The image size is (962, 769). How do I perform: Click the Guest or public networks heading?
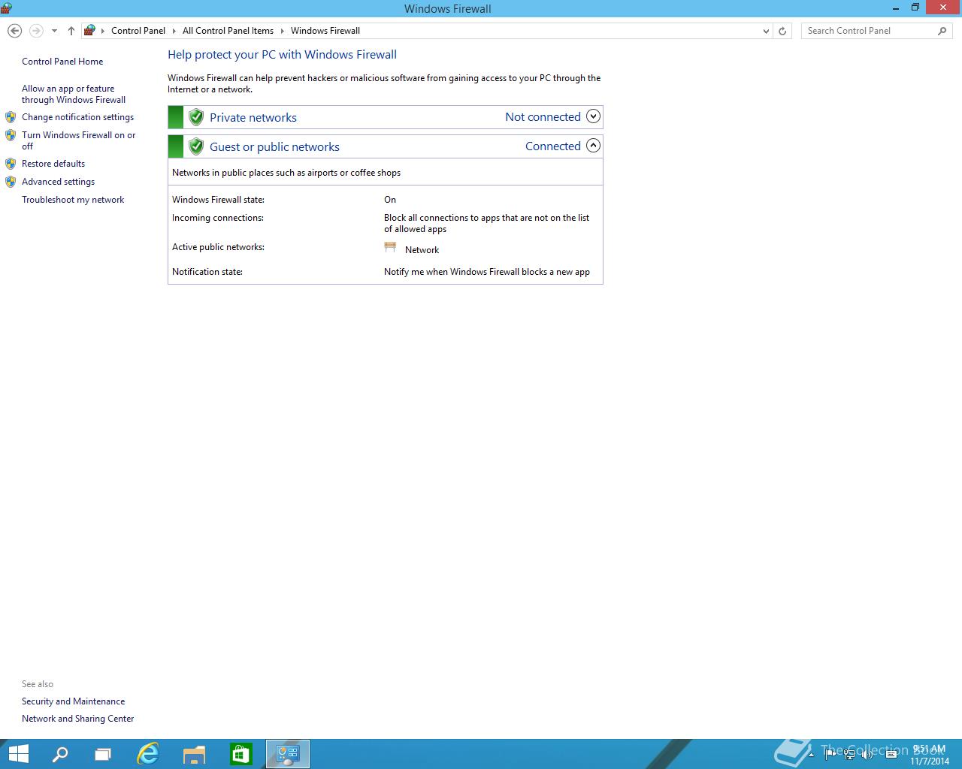click(274, 146)
